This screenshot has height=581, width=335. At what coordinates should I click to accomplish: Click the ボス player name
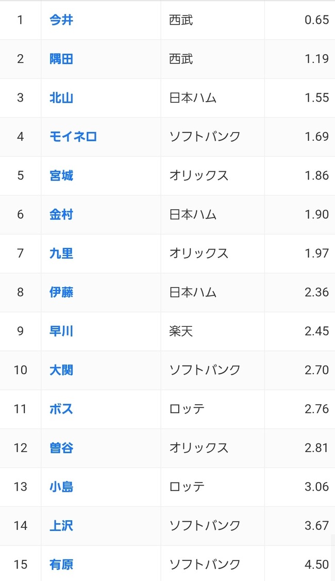[61, 409]
